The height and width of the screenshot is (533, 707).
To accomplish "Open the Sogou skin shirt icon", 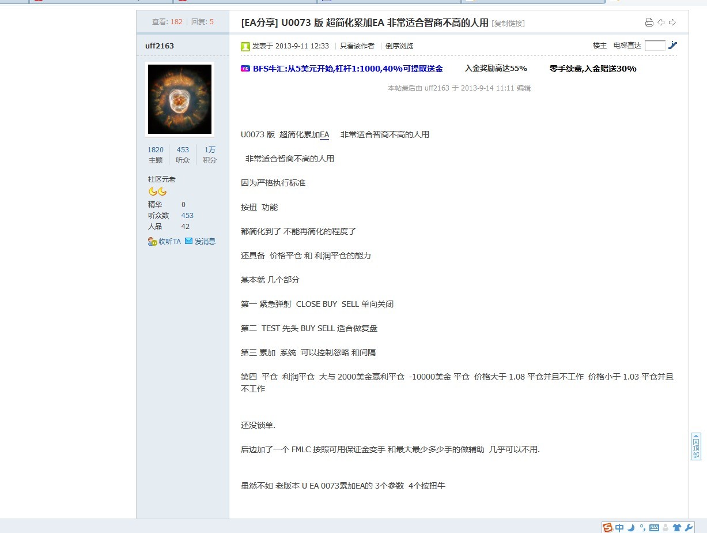I will (677, 528).
